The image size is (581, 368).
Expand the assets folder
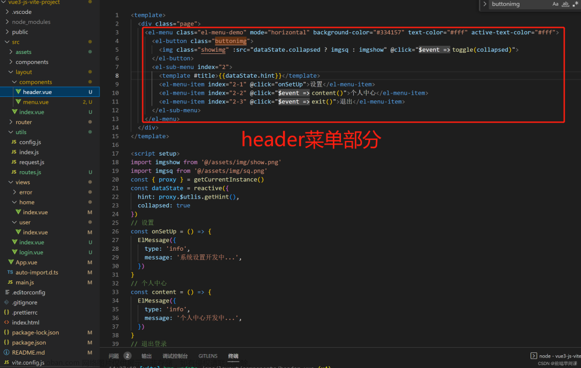click(x=10, y=52)
